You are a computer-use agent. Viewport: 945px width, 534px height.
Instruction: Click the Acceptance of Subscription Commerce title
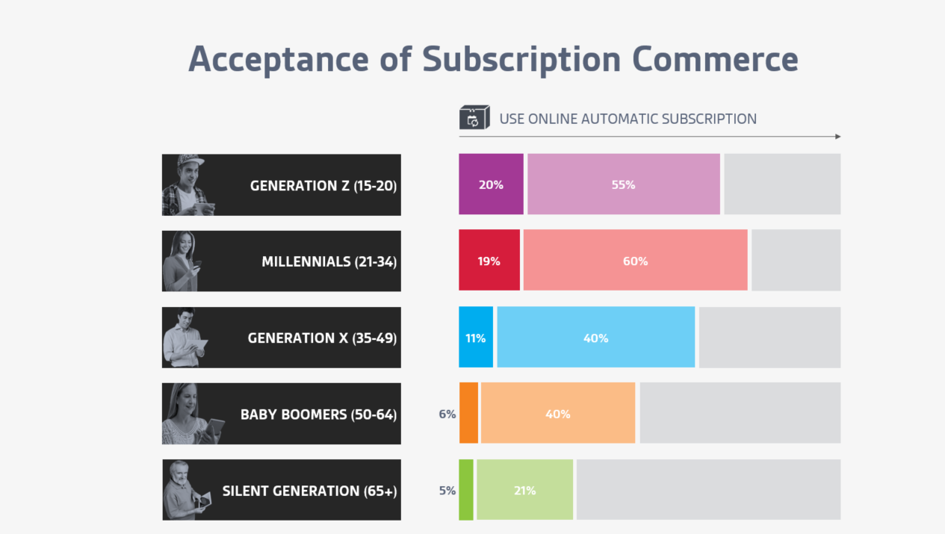(493, 59)
